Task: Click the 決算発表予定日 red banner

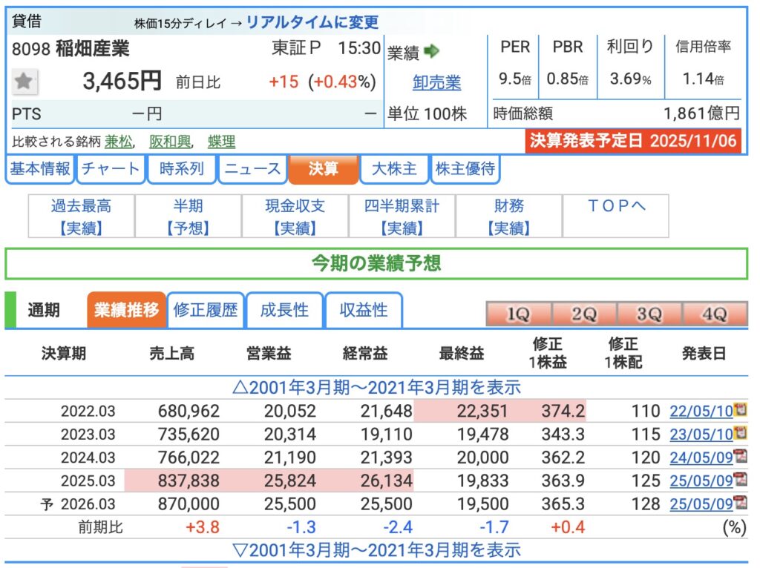Action: click(634, 141)
